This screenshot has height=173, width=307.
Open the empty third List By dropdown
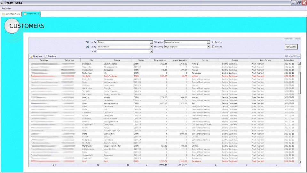(151, 51)
